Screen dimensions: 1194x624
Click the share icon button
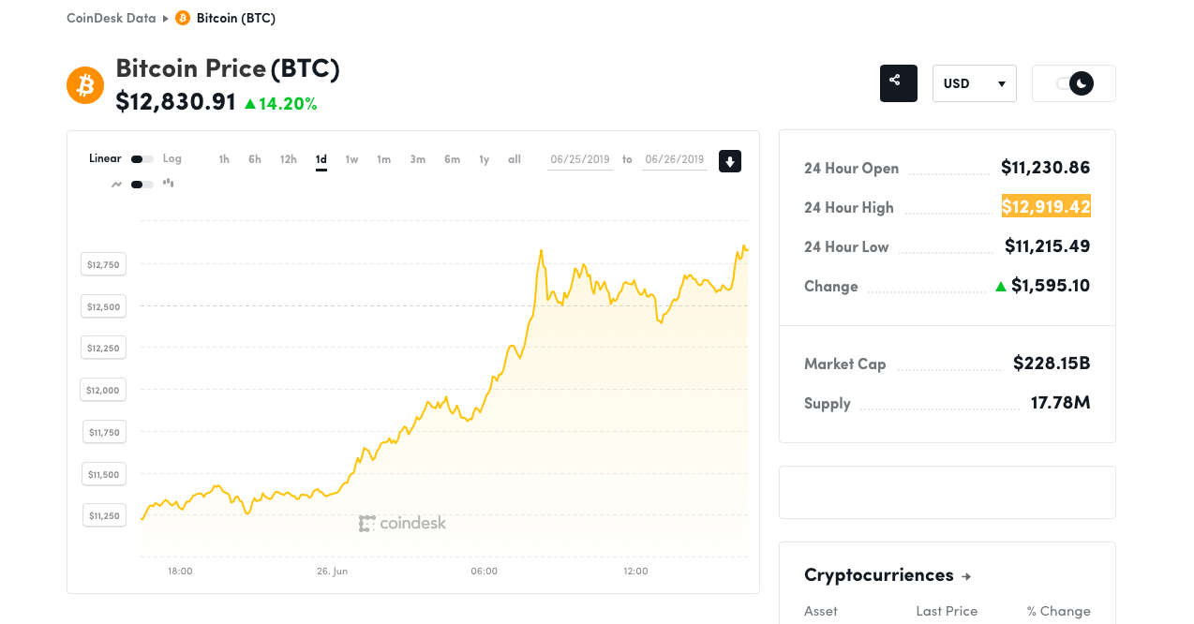pos(898,83)
